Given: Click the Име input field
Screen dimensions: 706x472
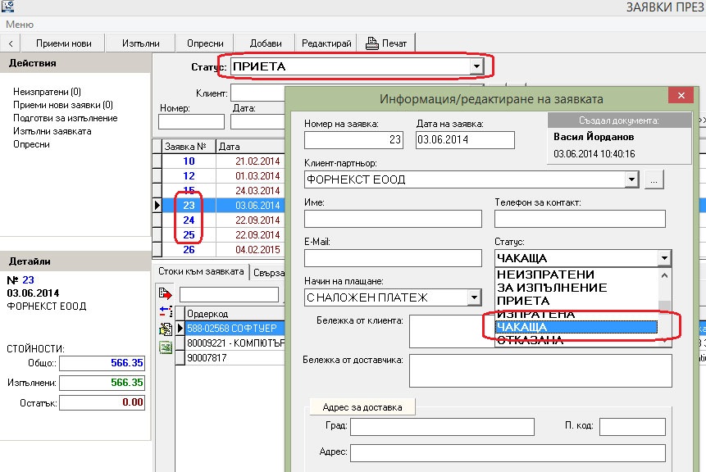Looking at the screenshot, I should click(x=393, y=219).
